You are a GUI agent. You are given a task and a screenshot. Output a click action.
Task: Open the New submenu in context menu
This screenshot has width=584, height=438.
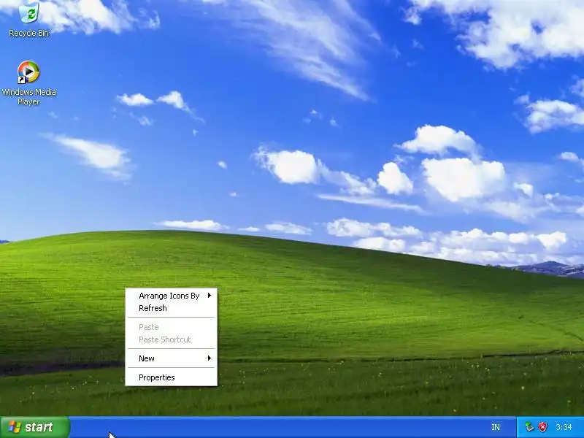pos(172,358)
